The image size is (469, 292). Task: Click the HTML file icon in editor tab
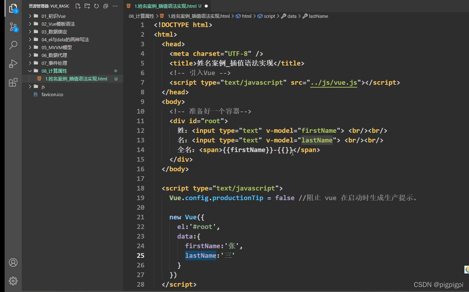pyautogui.click(x=129, y=6)
